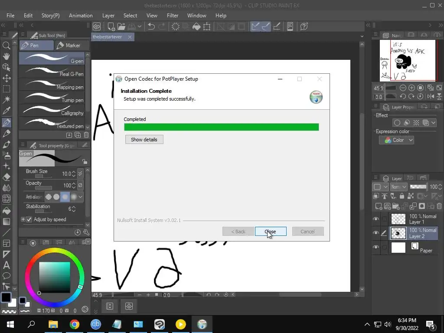This screenshot has width=444, height=333.
Task: Choose Real G-Pen sub tool
Action: pyautogui.click(x=52, y=72)
